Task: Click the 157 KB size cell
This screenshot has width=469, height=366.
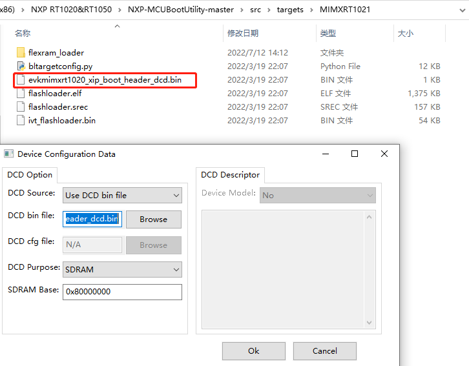Action: 427,107
